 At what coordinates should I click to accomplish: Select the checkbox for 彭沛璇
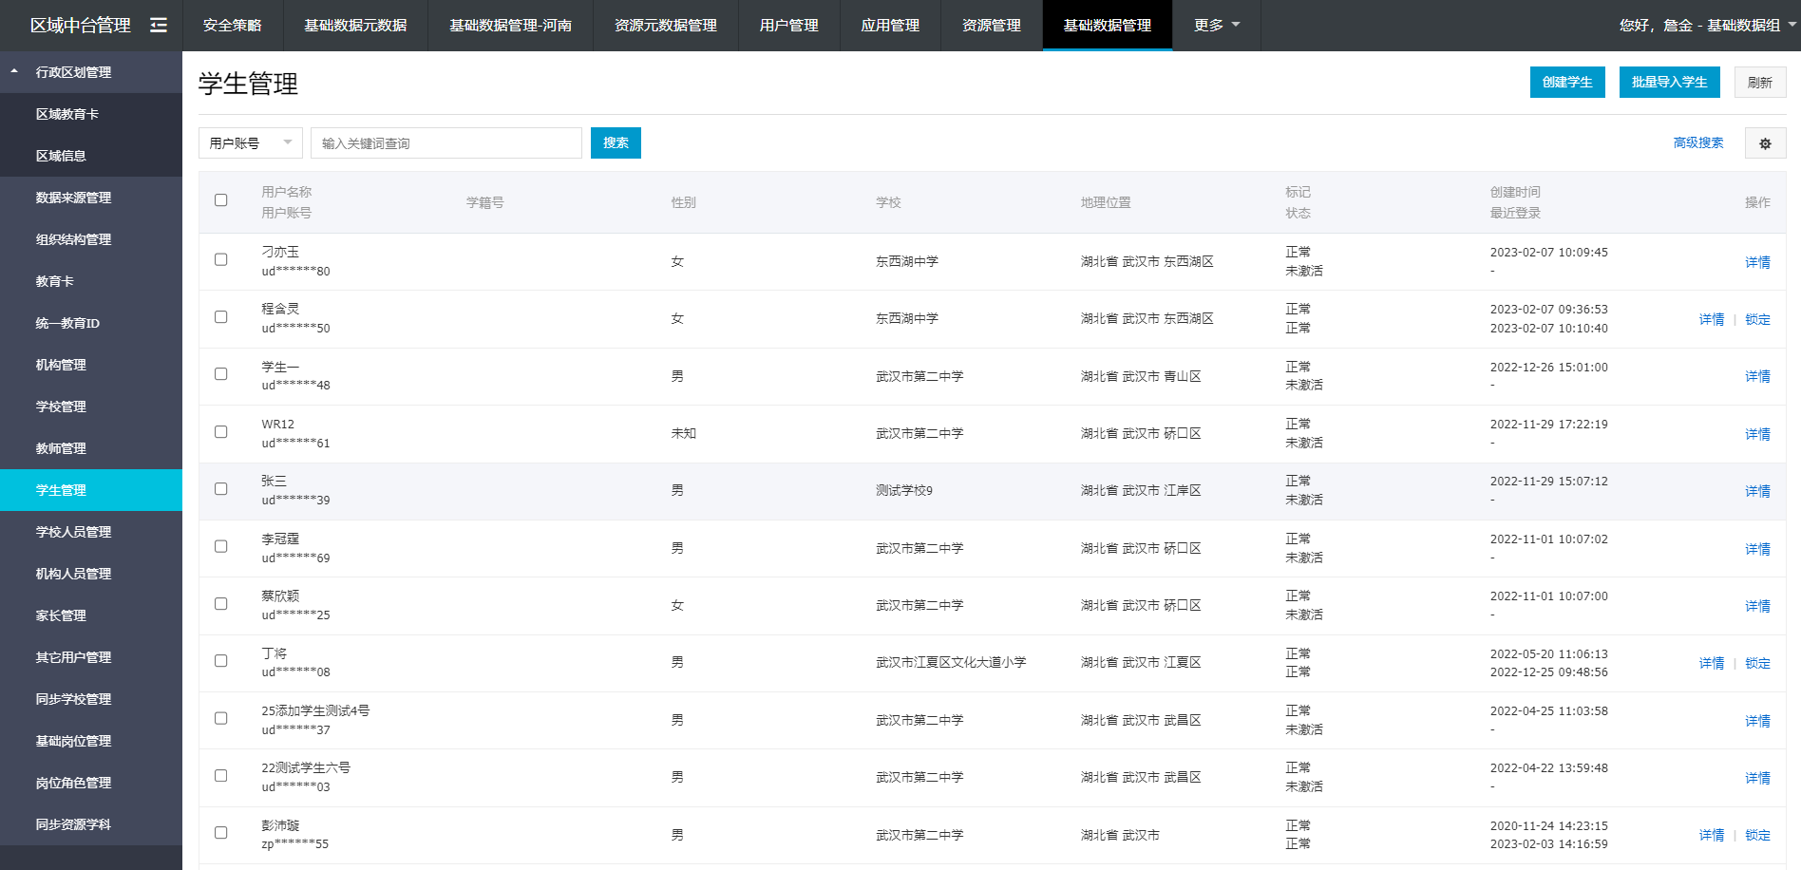coord(221,832)
